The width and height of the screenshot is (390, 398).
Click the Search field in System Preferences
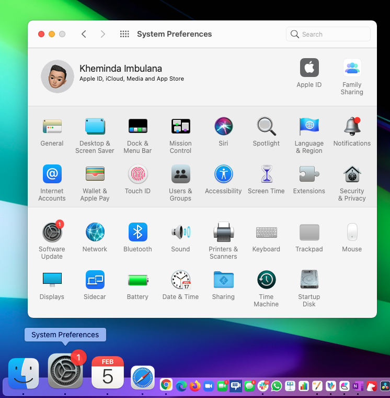click(x=328, y=34)
